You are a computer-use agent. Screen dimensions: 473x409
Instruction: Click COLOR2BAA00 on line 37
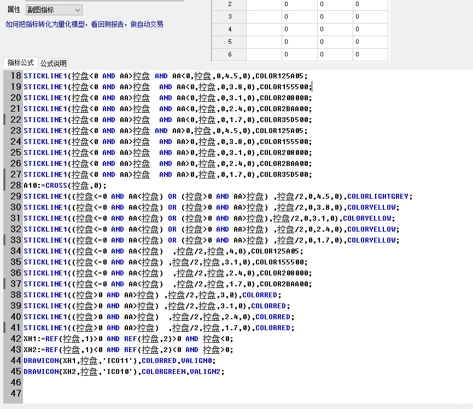[284, 284]
